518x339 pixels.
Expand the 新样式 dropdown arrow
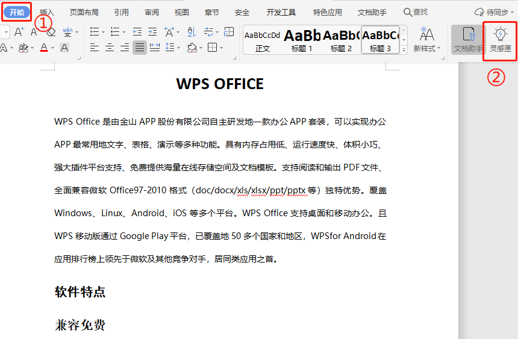(x=438, y=48)
